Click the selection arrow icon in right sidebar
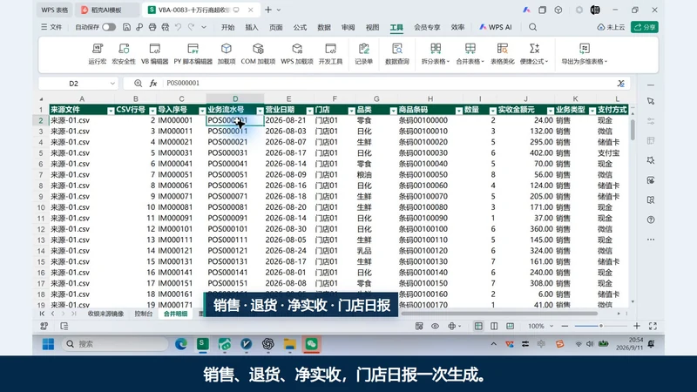The image size is (697, 392). pyautogui.click(x=651, y=101)
